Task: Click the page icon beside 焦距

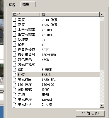Action: point(14,70)
